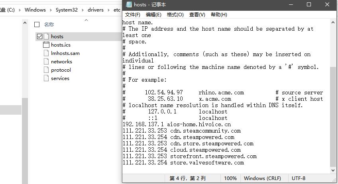Minimize the Notepad window
The width and height of the screenshot is (338, 184).
click(291, 4)
